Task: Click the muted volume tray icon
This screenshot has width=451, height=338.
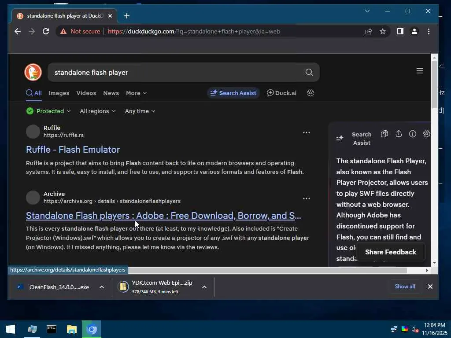Action: [x=414, y=329]
